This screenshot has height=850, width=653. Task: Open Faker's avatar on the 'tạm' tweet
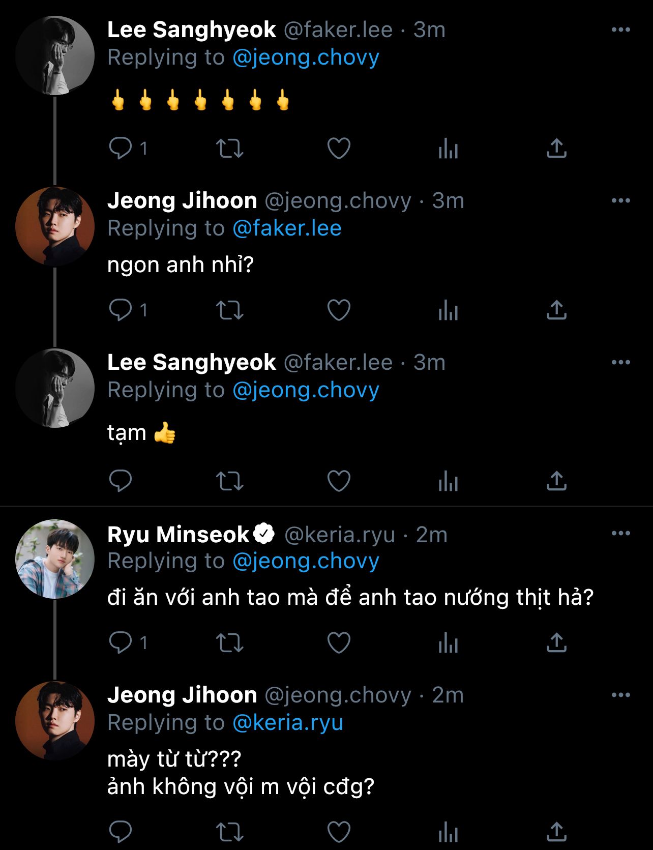pyautogui.click(x=55, y=388)
